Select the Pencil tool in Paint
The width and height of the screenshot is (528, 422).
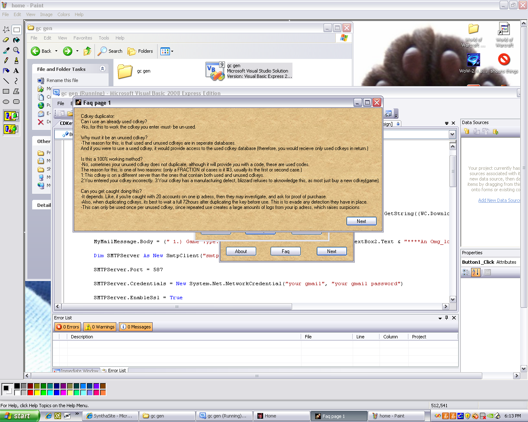tap(6, 61)
